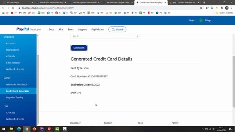Click the Help link
Viewport: 235px width, 132px height.
coord(191,21)
